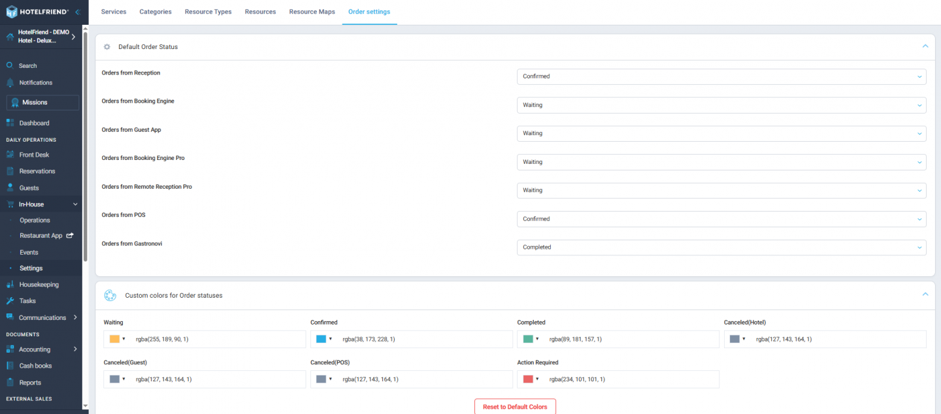Screen dimensions: 941x414
Task: Open the Restaurant App in new window
Action: [43, 235]
